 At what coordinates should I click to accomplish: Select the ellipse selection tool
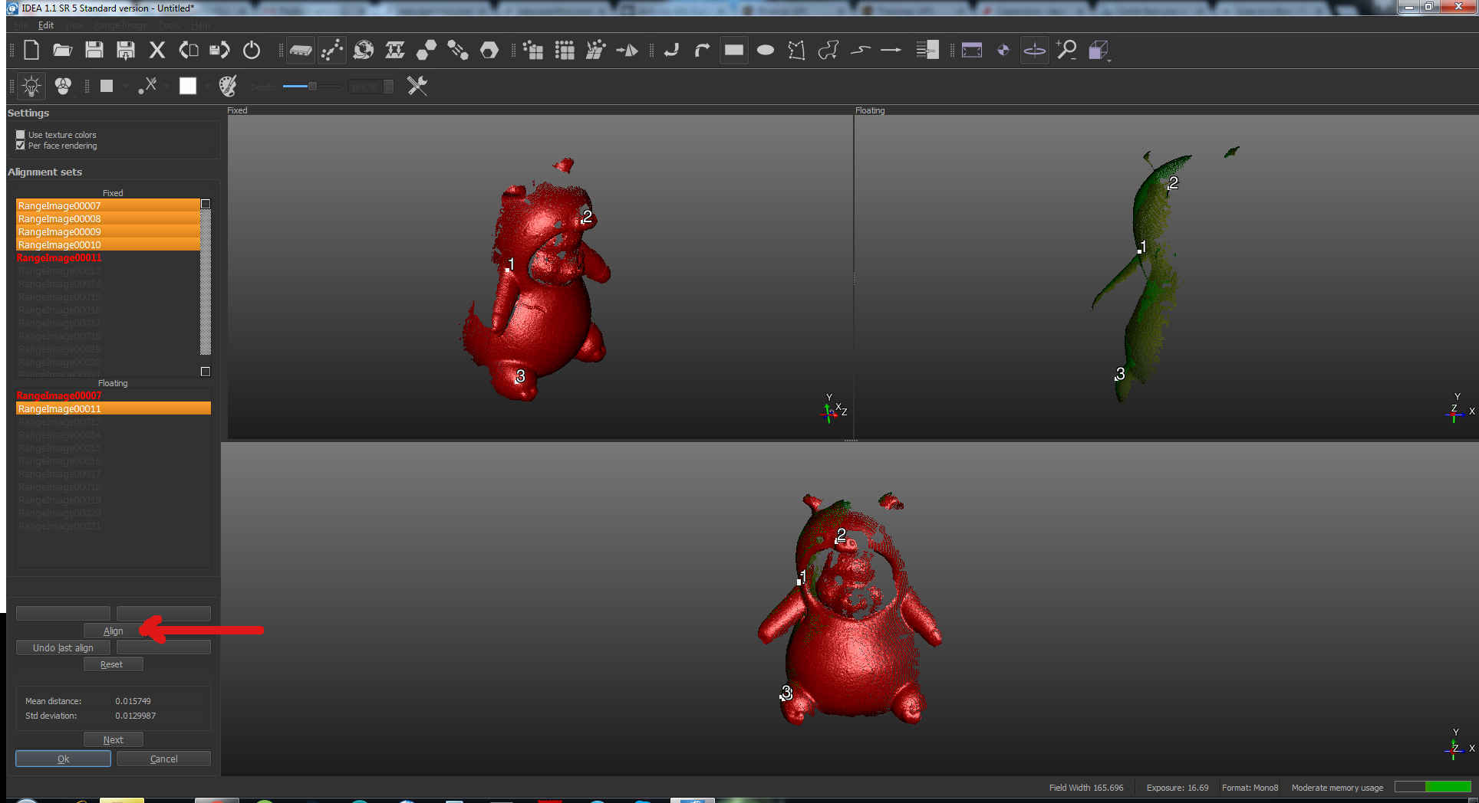coord(766,51)
